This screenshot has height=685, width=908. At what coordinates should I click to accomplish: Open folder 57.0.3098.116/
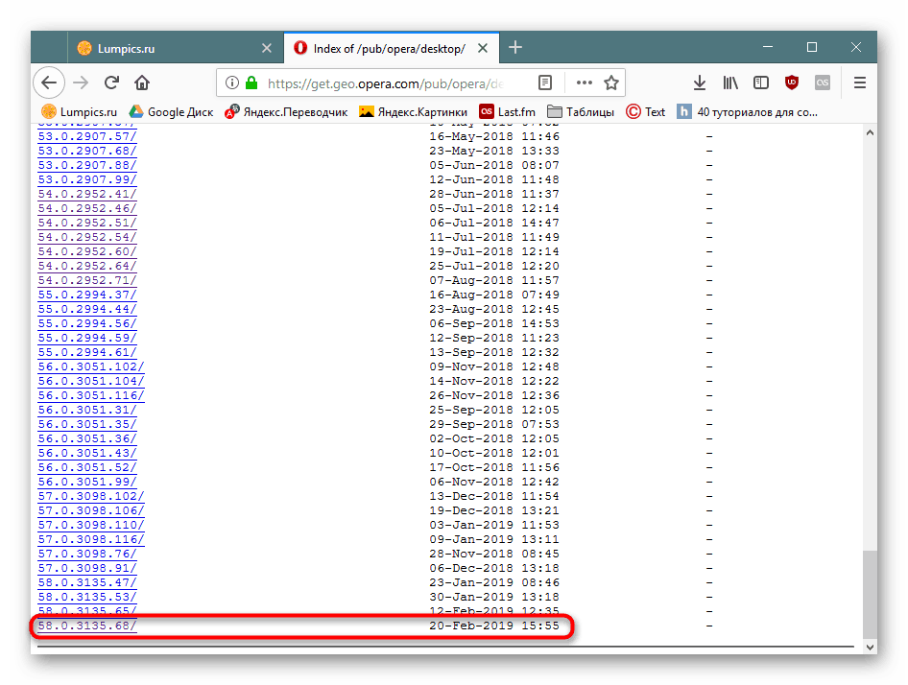pyautogui.click(x=90, y=539)
